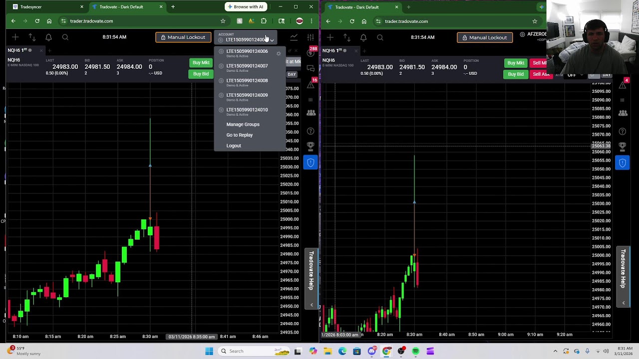The width and height of the screenshot is (639, 359).
Task: Open the trade arrows icon in left window
Action: [x=32, y=37]
